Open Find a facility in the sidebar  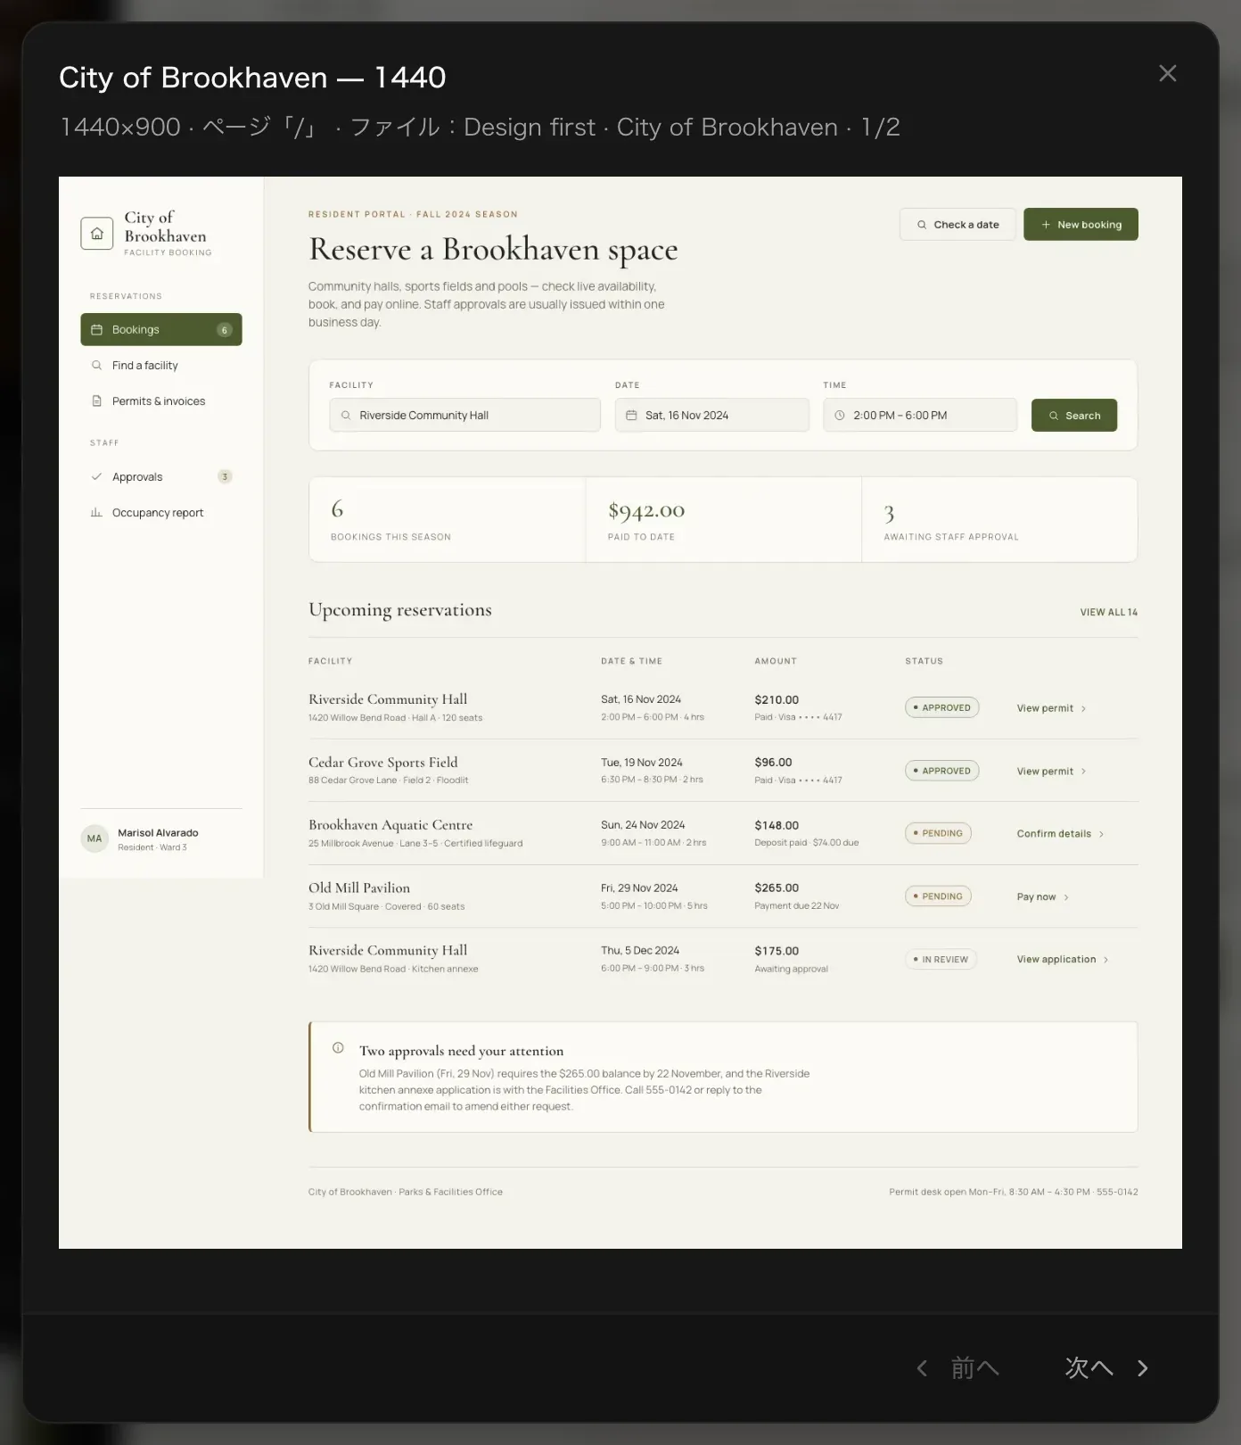click(x=161, y=366)
